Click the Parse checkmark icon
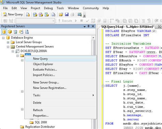The width and height of the screenshot is (162, 129). (87, 21)
